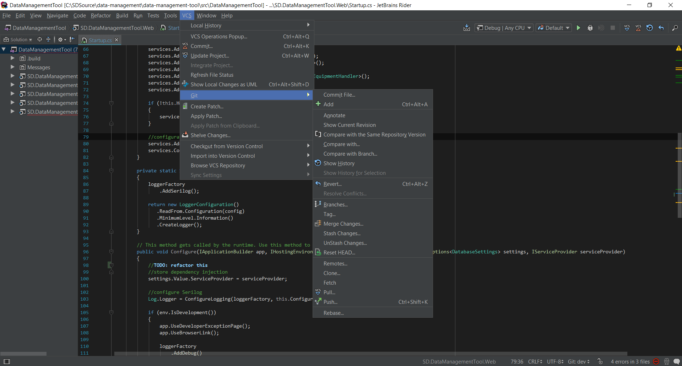The width and height of the screenshot is (682, 366).
Task: Click the yellow warning icon atop editor
Action: [678, 48]
